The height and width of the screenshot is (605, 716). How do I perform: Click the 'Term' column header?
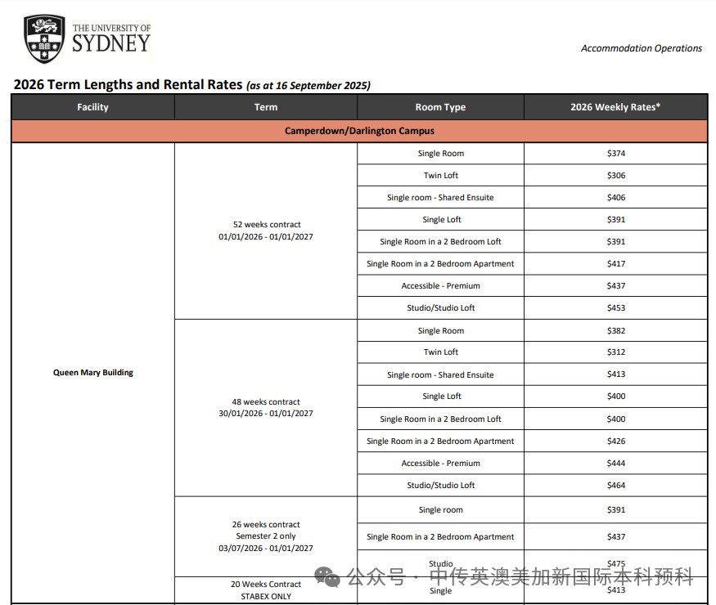(x=266, y=107)
